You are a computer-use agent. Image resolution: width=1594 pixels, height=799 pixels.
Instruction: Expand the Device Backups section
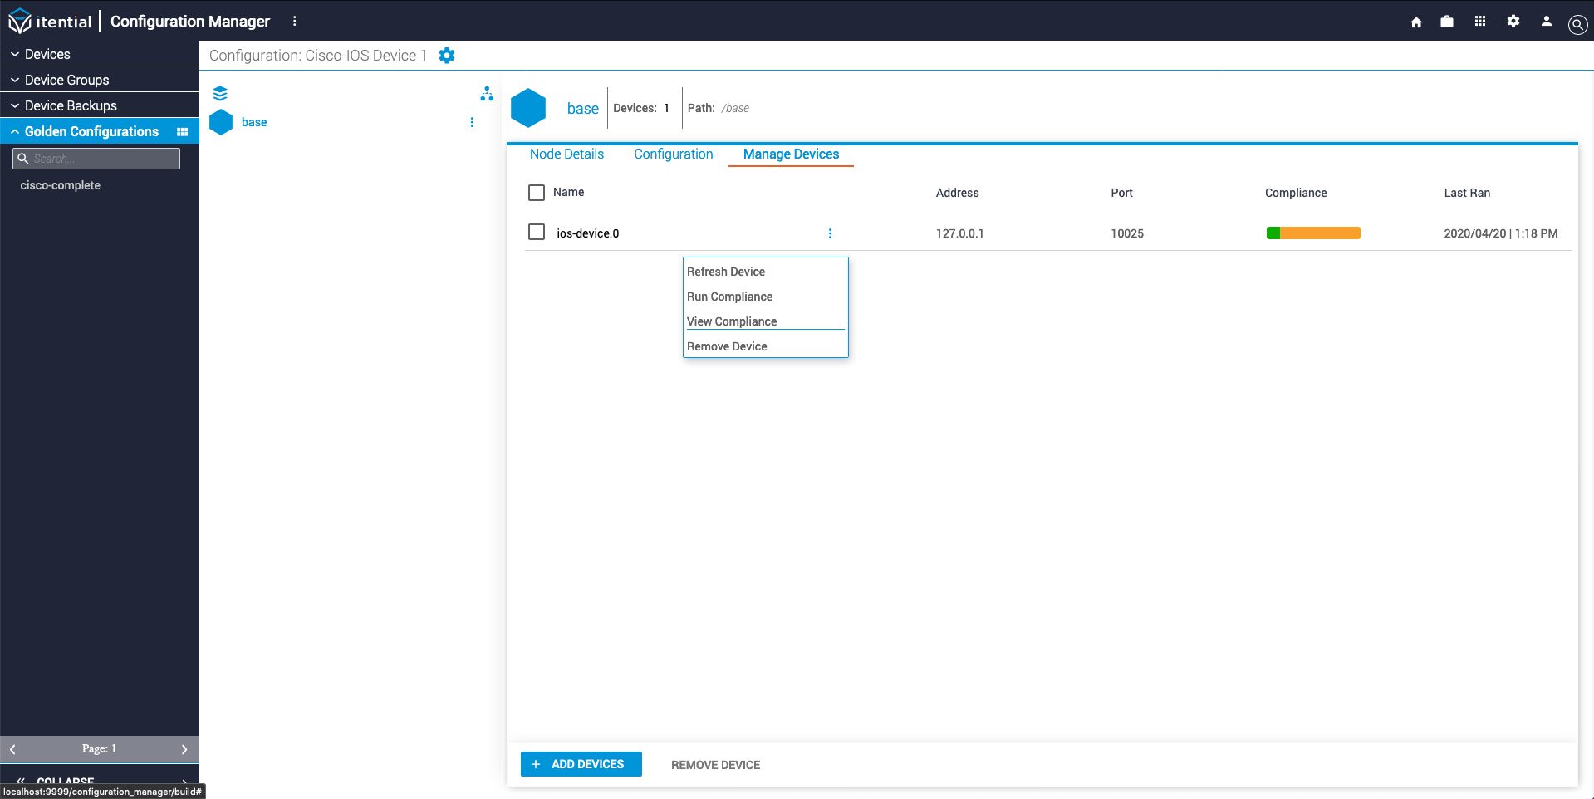click(100, 105)
